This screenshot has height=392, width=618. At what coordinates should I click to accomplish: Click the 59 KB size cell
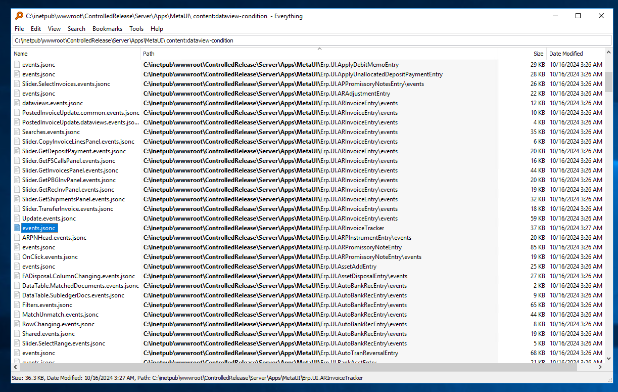pyautogui.click(x=537, y=219)
